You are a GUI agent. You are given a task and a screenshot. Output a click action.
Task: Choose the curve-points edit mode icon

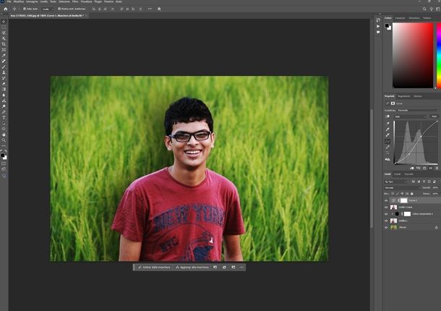[x=388, y=141]
